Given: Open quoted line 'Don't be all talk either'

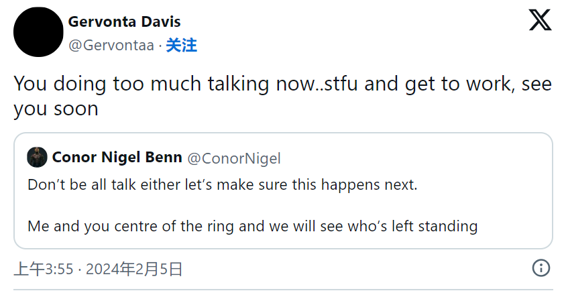Looking at the screenshot, I should tap(223, 184).
